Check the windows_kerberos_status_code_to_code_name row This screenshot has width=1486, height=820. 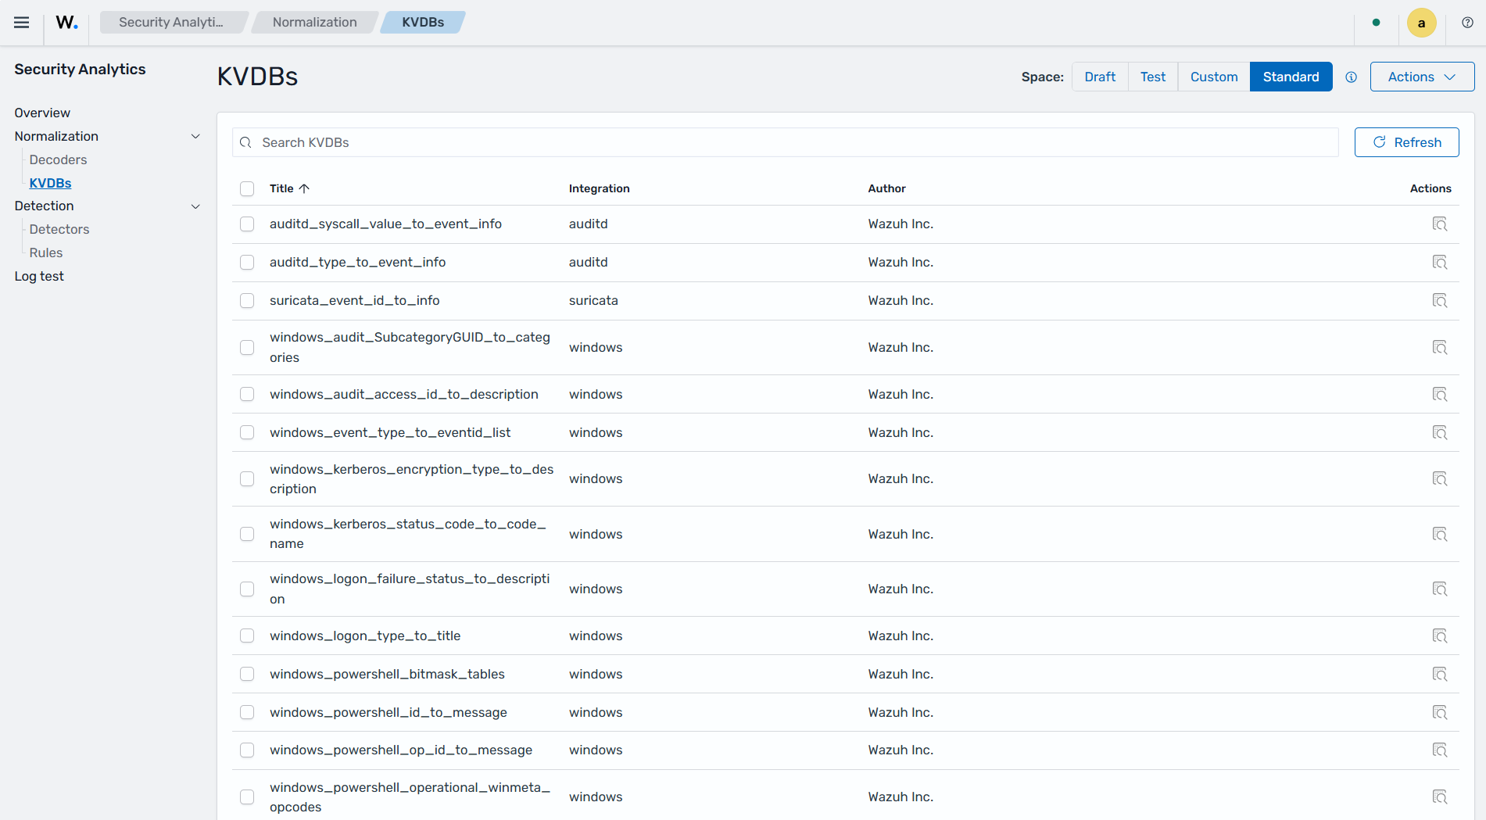pos(247,534)
